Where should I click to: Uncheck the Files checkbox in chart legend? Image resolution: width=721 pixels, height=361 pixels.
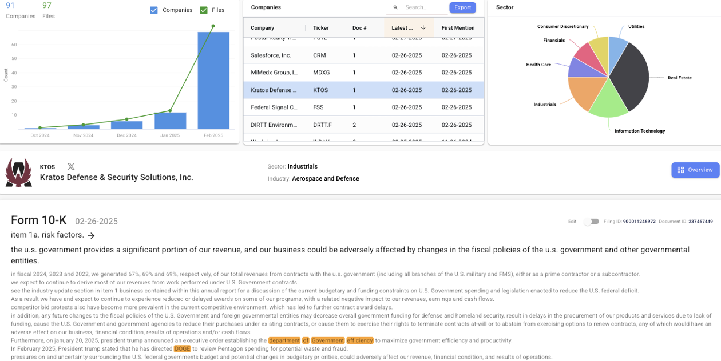[x=204, y=10]
